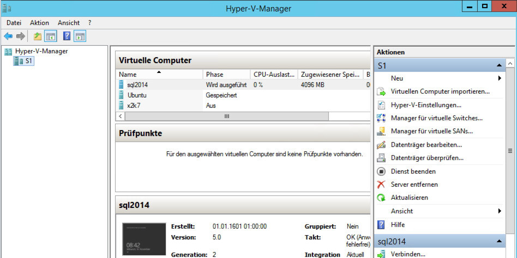Click the Datenträger überprüfen icon
Viewport: 517px width, 258px height.
pyautogui.click(x=381, y=158)
